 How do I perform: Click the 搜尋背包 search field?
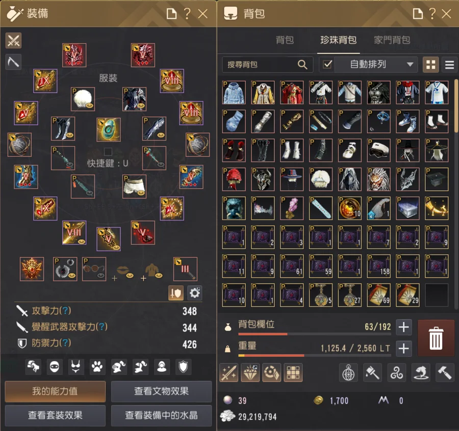click(x=267, y=64)
